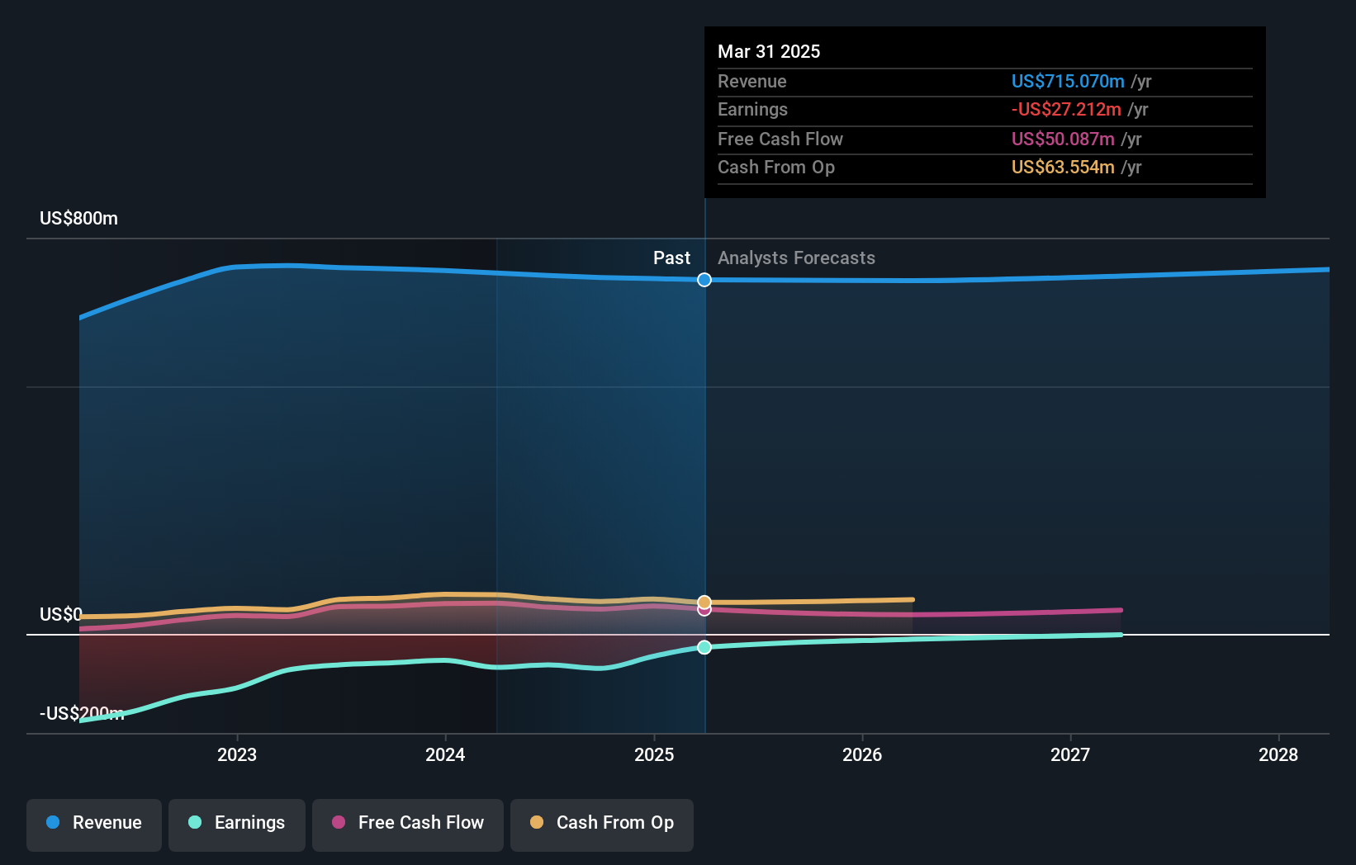Click the 2028 x-axis label
Screen dimensions: 1356x865
(x=1278, y=754)
